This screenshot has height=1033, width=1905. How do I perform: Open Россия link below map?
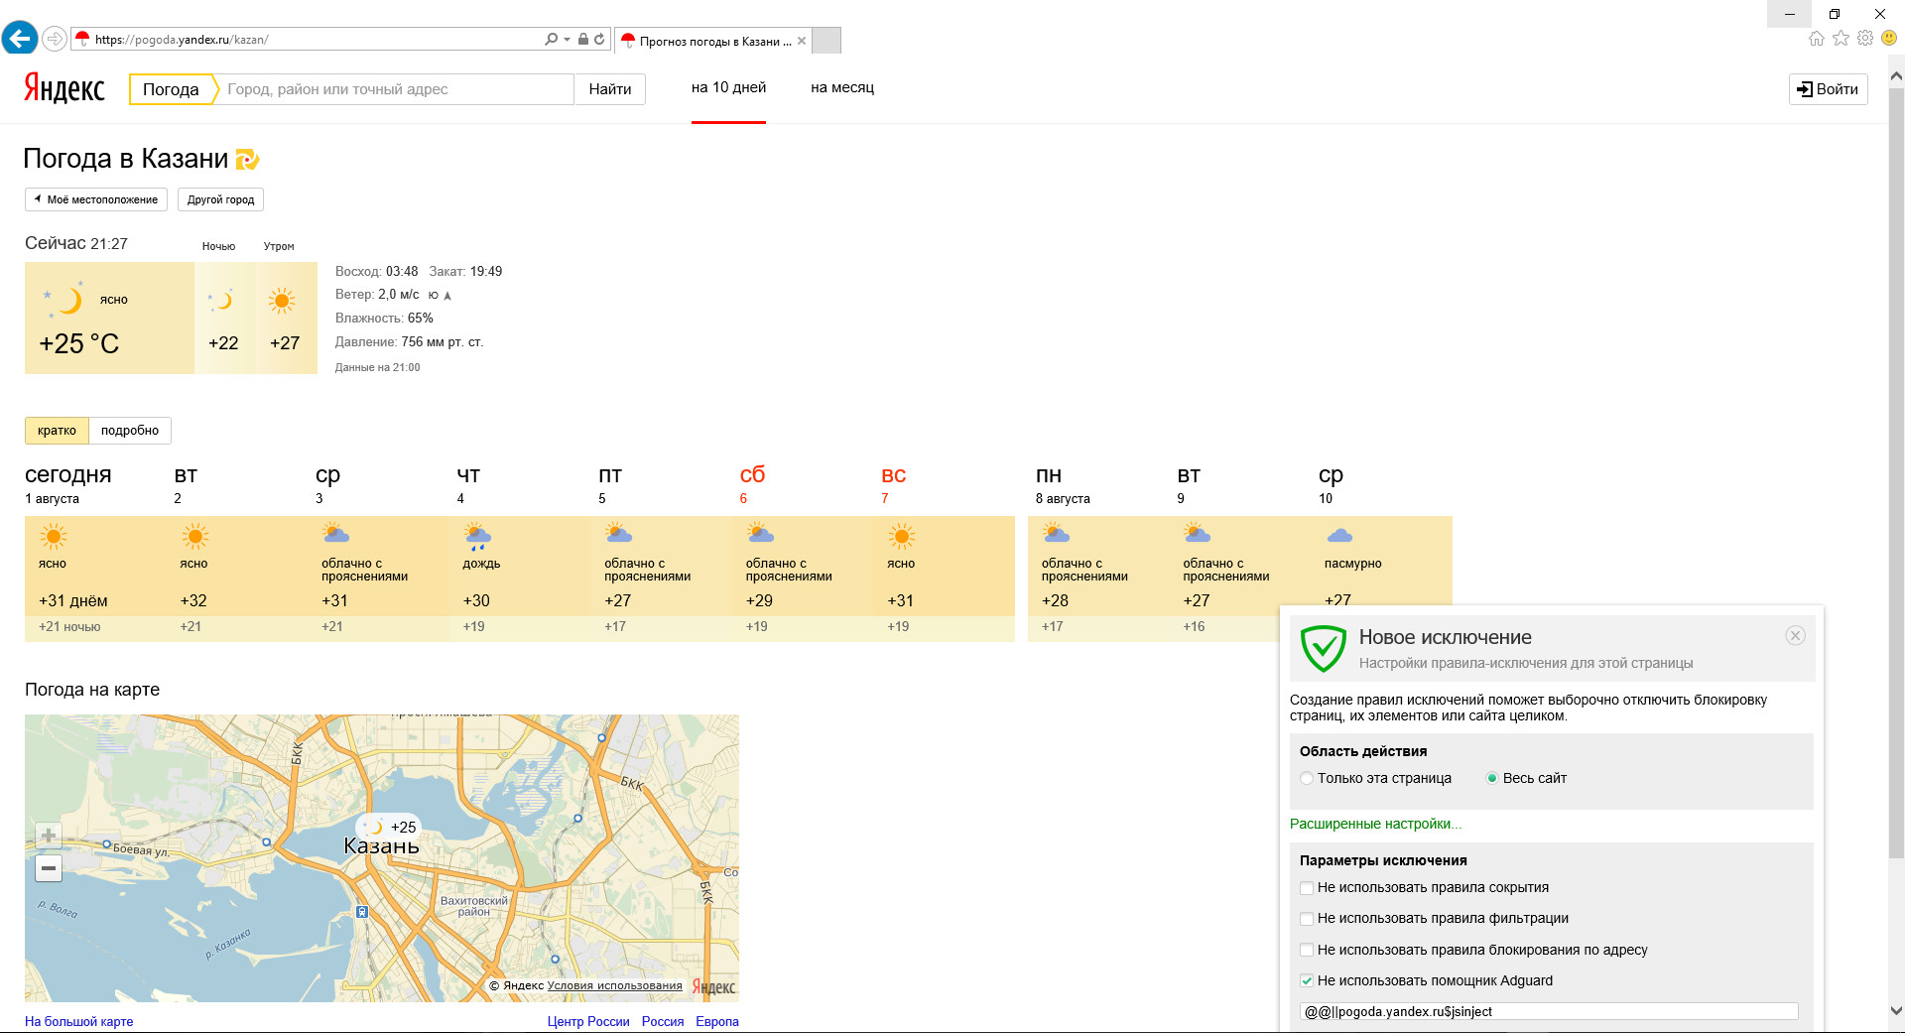663,1021
